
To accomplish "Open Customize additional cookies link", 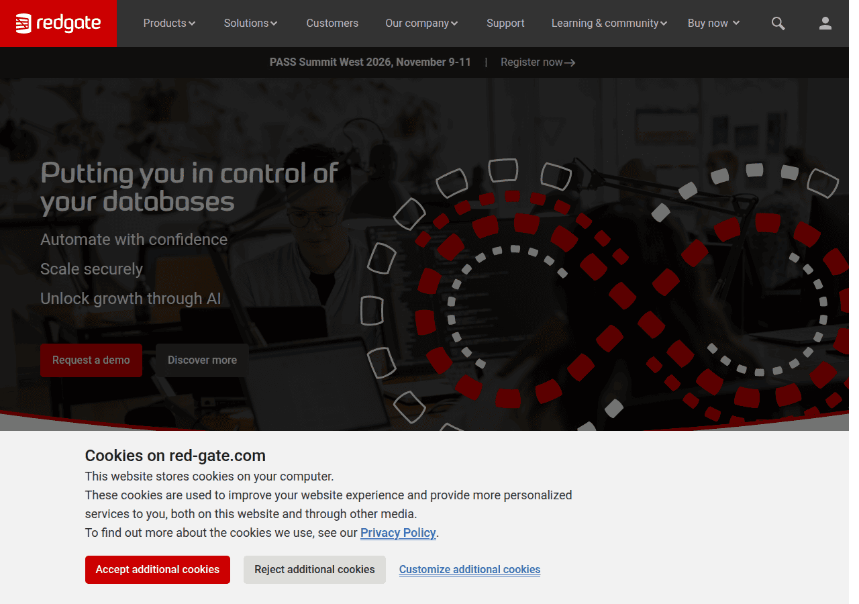I will pos(470,570).
